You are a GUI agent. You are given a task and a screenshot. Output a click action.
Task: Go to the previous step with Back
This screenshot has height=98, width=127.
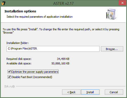tap(71, 92)
